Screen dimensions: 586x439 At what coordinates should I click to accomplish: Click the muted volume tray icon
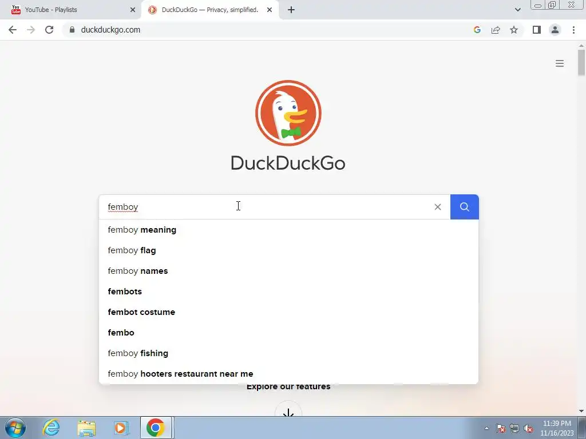528,428
